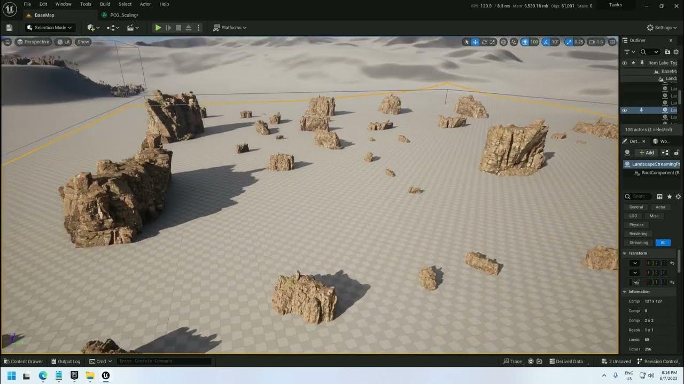This screenshot has width=684, height=384.
Task: Open the Build menu
Action: pyautogui.click(x=105, y=4)
